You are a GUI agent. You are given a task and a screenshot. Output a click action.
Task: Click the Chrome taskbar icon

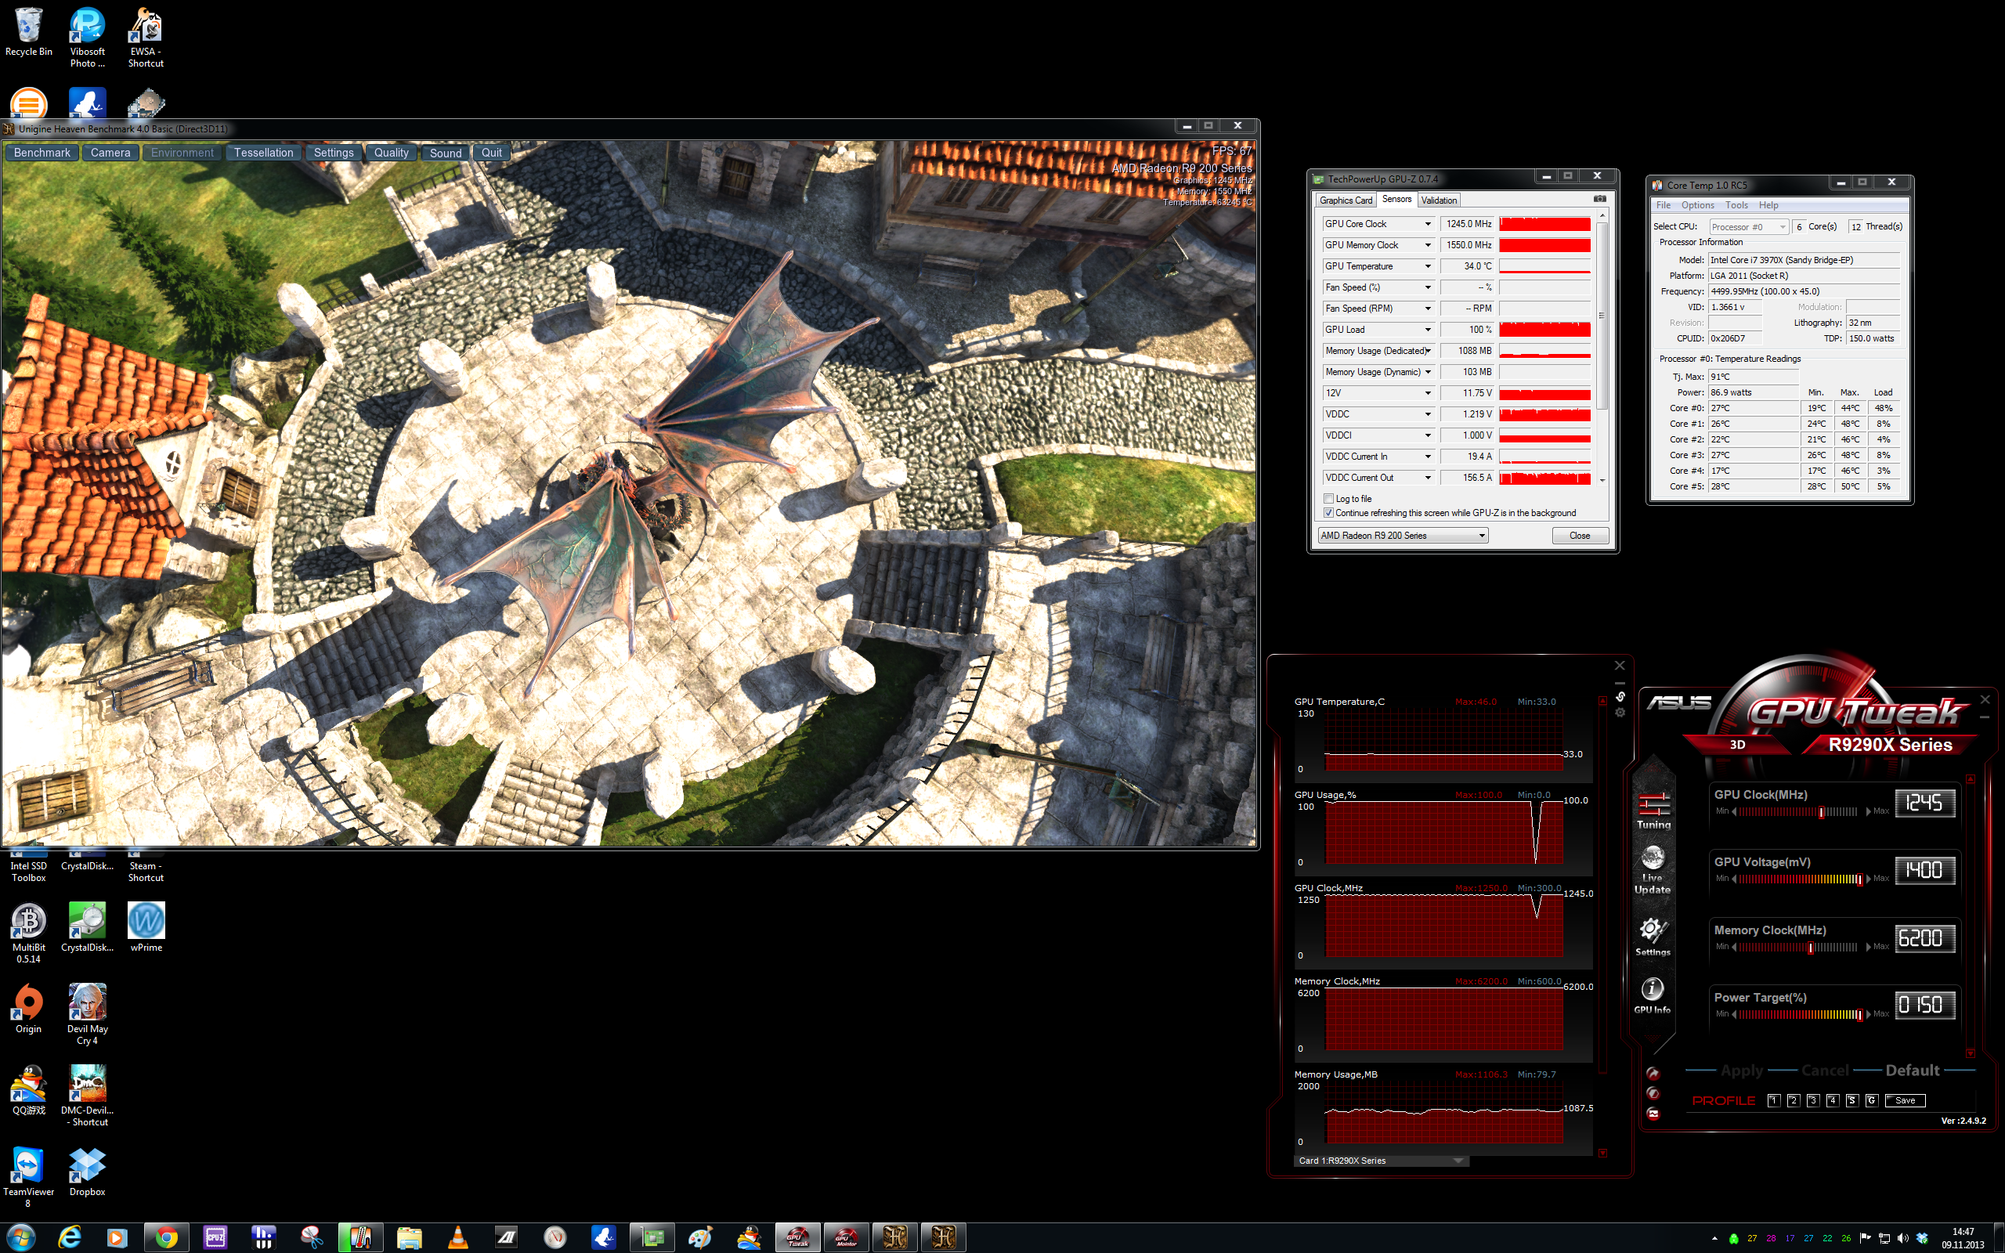(x=167, y=1237)
